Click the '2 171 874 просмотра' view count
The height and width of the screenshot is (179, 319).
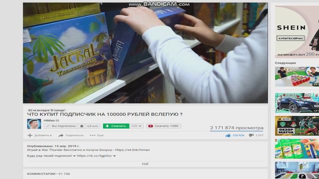coord(237,128)
